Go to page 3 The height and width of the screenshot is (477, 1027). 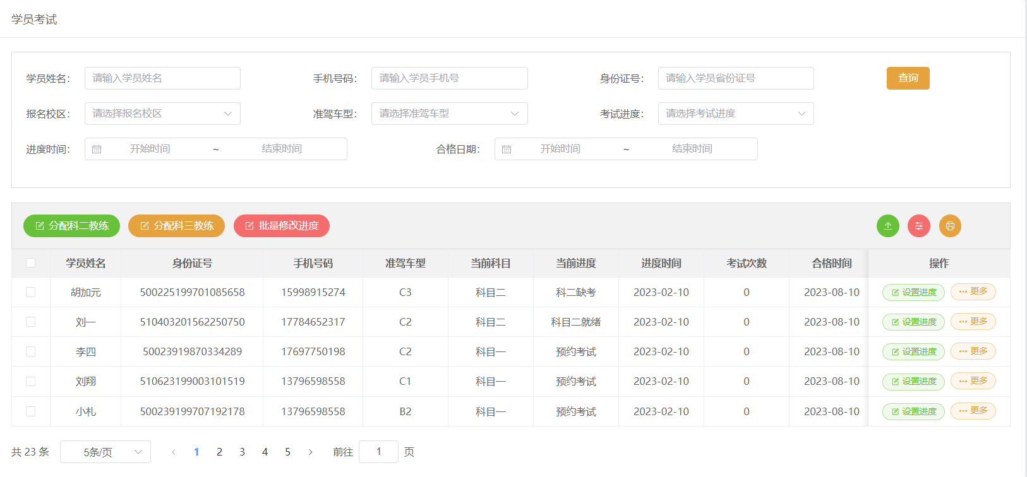[242, 452]
